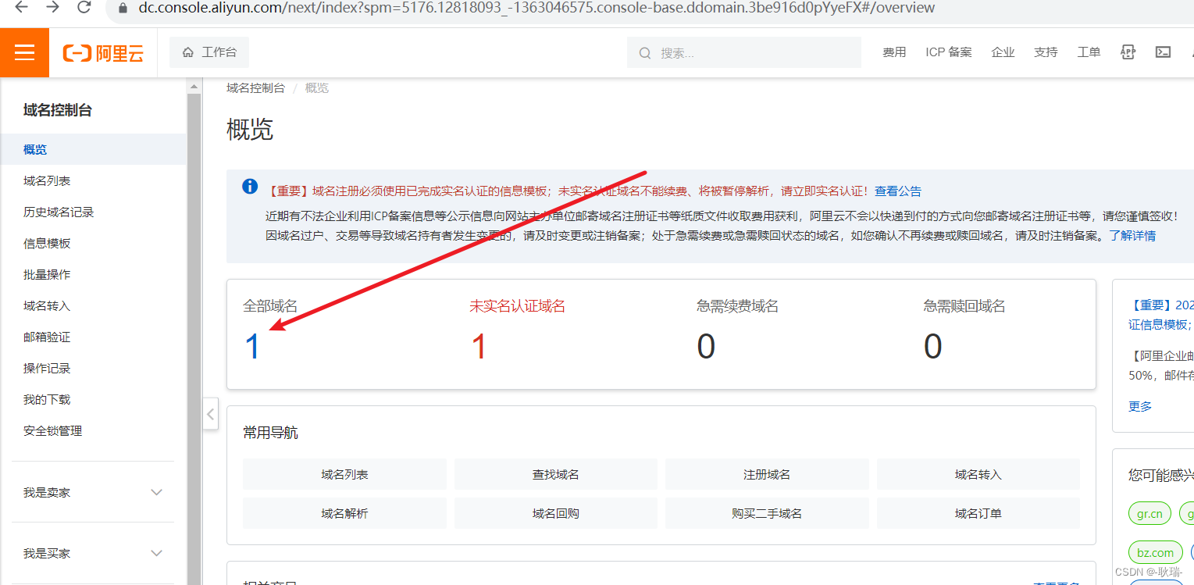Open the 支持 menu
Viewport: 1194px width, 585px height.
pos(1046,52)
